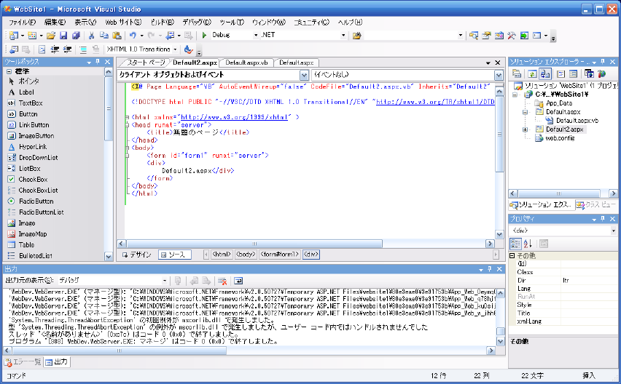Click the New Project toolbar icon

point(14,36)
